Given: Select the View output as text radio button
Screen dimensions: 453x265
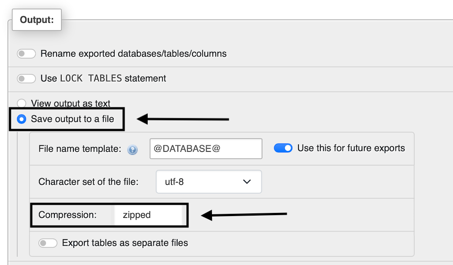Looking at the screenshot, I should 21,103.
